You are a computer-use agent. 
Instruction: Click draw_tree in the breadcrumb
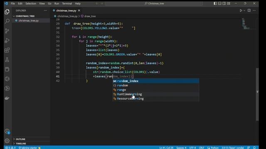(90, 16)
